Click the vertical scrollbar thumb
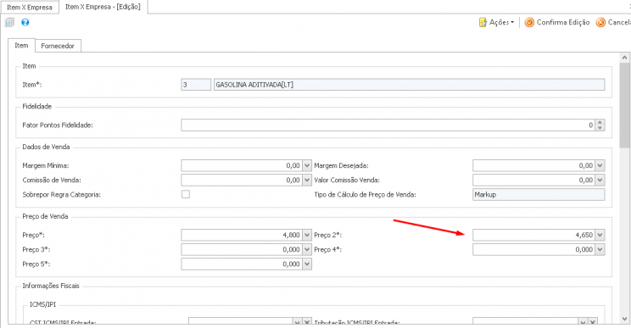The height and width of the screenshot is (328, 631). coord(624,105)
